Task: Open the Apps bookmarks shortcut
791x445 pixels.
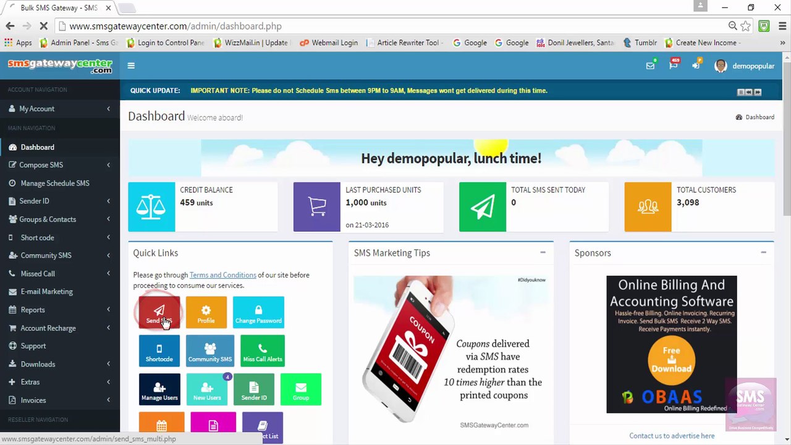Action: coord(18,43)
